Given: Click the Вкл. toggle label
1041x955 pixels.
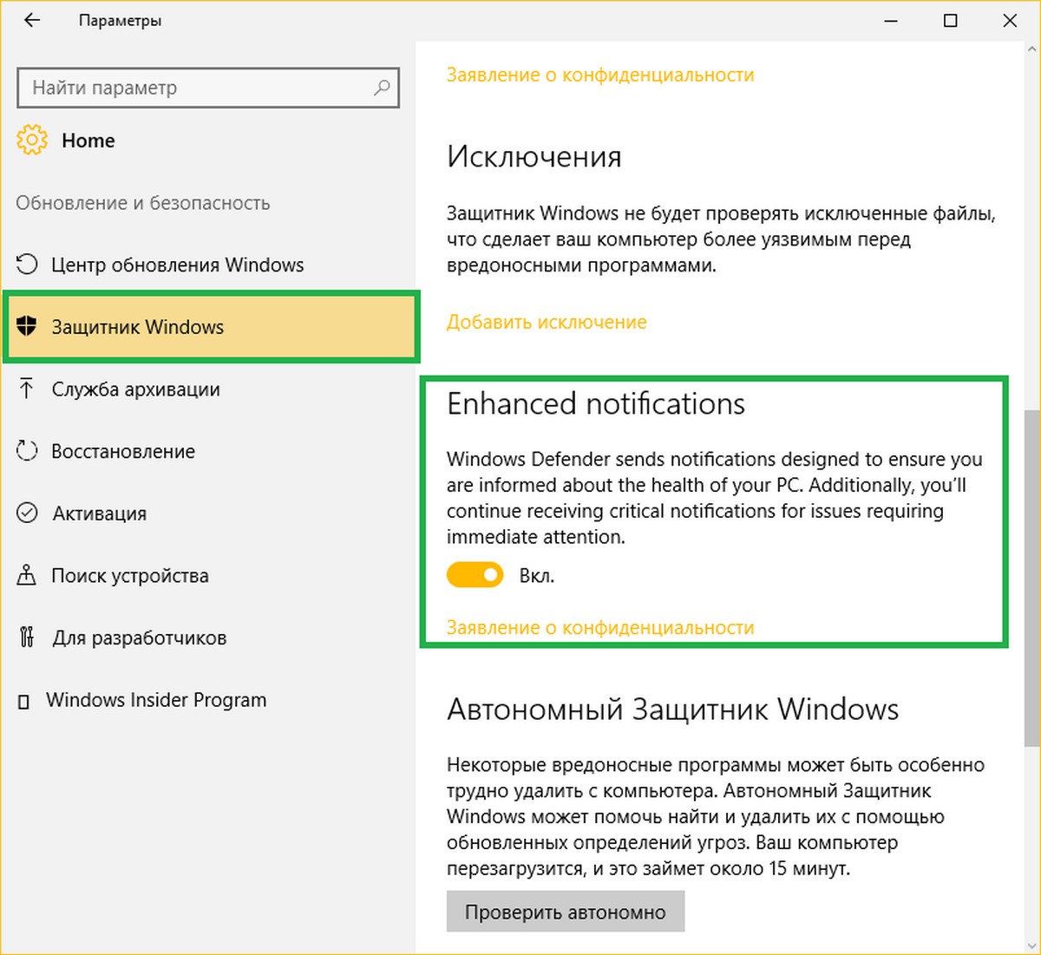Looking at the screenshot, I should pyautogui.click(x=537, y=576).
